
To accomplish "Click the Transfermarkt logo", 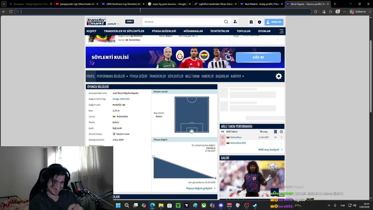I will [96, 22].
